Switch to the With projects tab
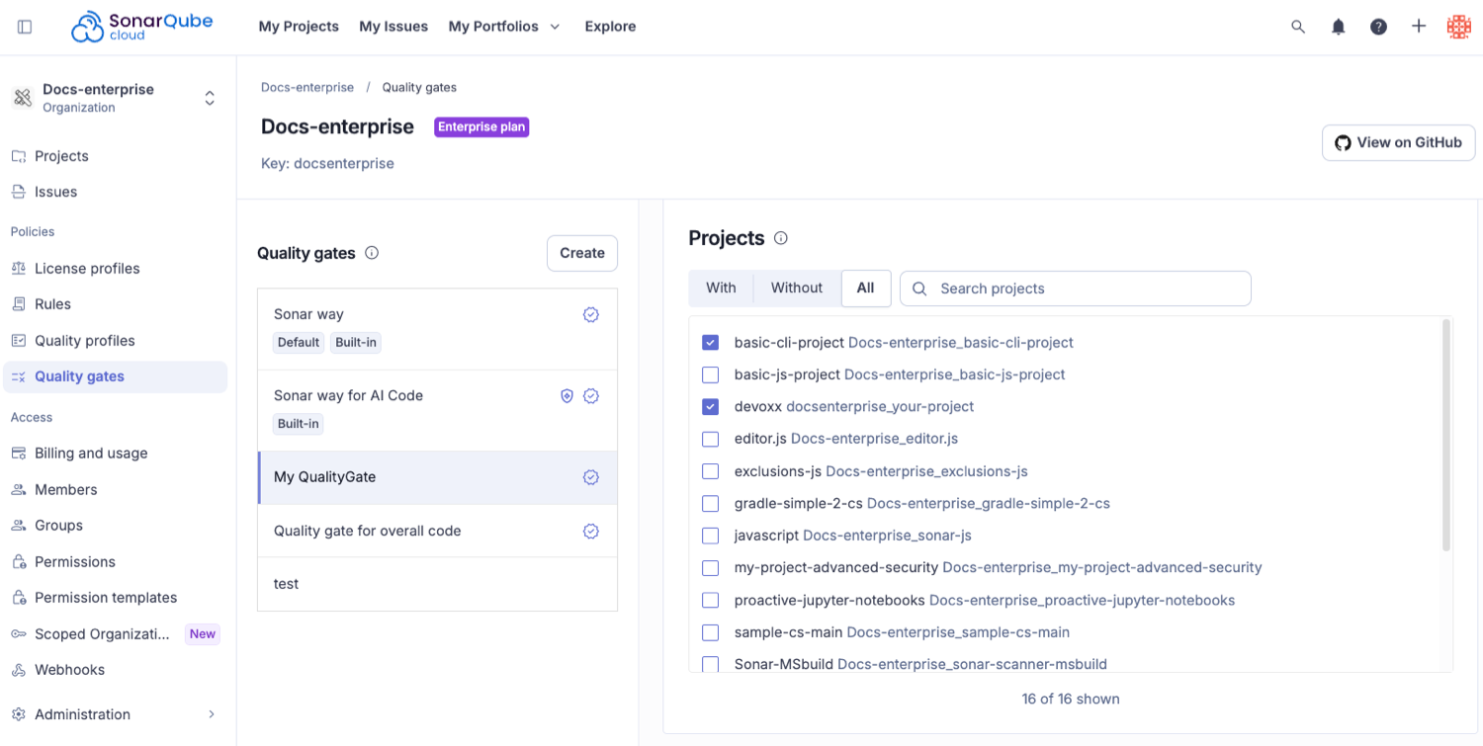The width and height of the screenshot is (1483, 746). click(721, 288)
